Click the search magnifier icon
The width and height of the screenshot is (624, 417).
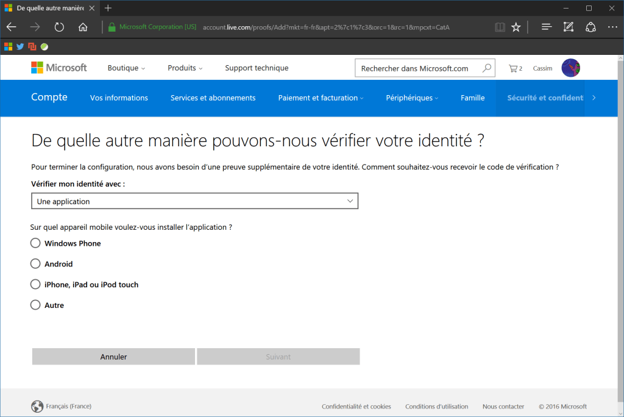point(487,68)
